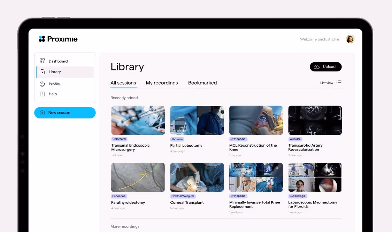The height and width of the screenshot is (232, 392).
Task: Open Transcarotid Artery Revascularization thumbnail
Action: pos(315,120)
